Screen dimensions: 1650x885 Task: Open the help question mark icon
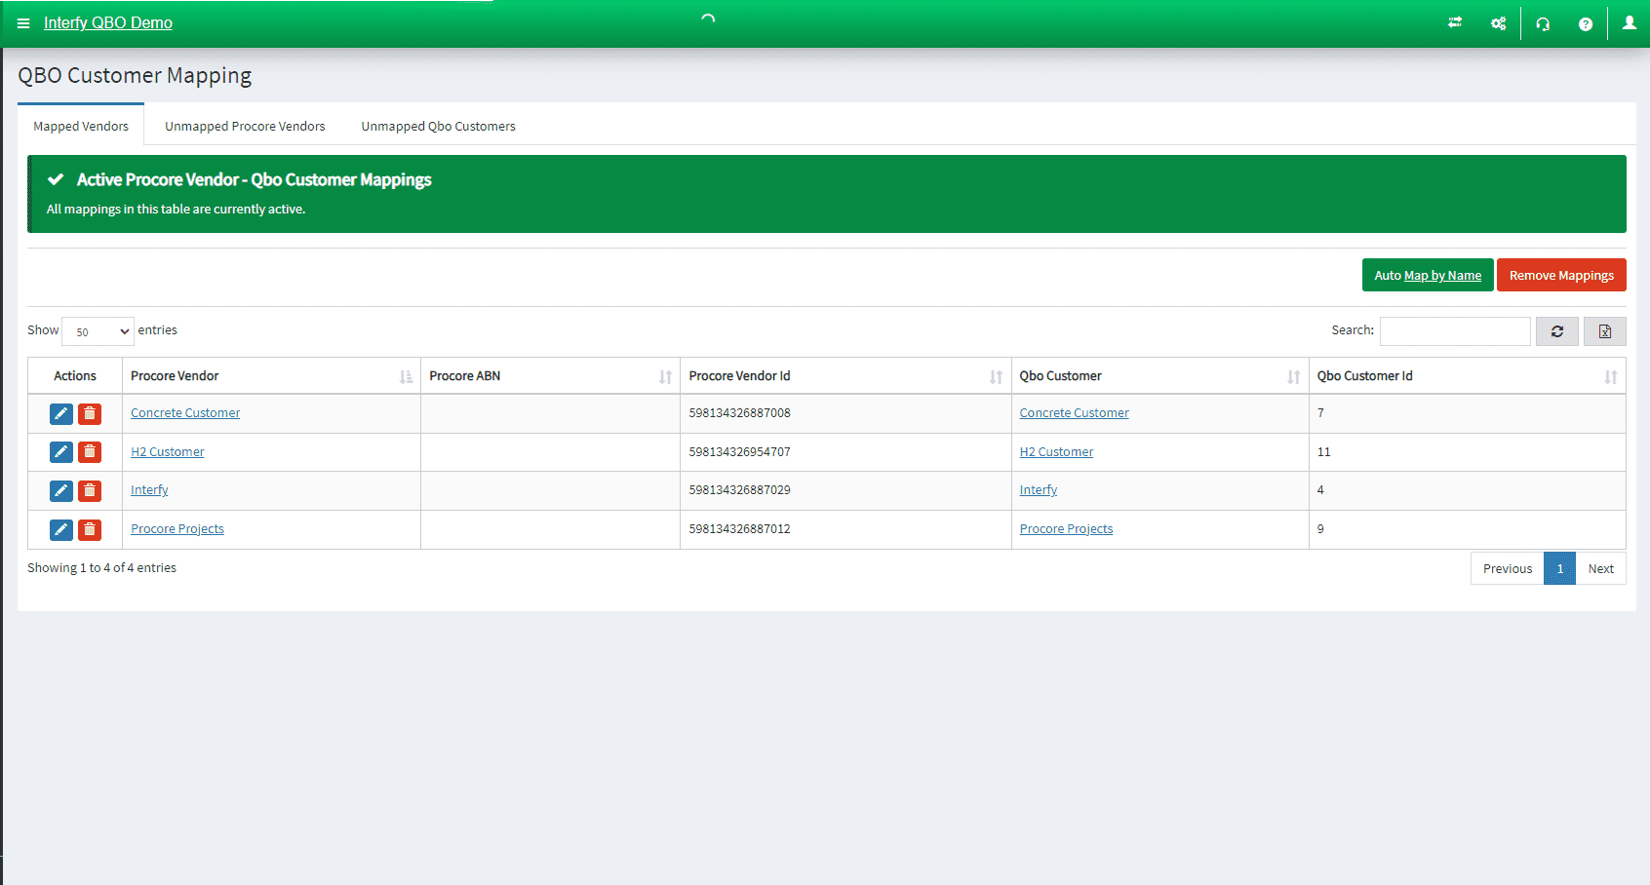(1586, 22)
